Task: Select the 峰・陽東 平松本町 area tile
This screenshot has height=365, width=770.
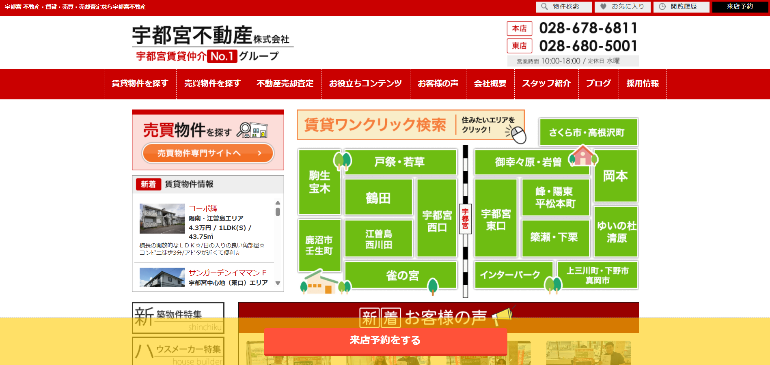Action: (555, 198)
